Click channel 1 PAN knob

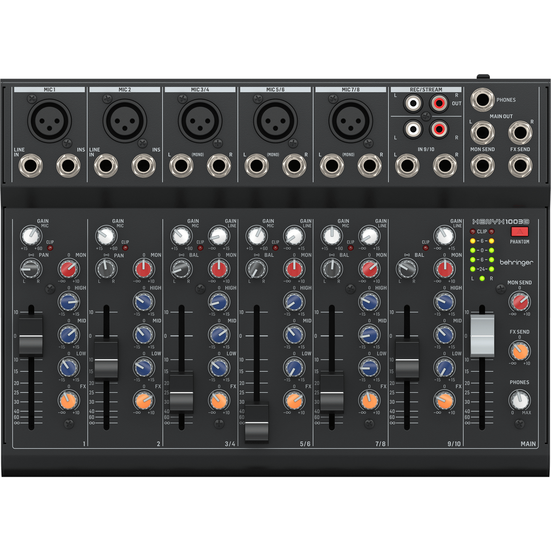click(31, 269)
